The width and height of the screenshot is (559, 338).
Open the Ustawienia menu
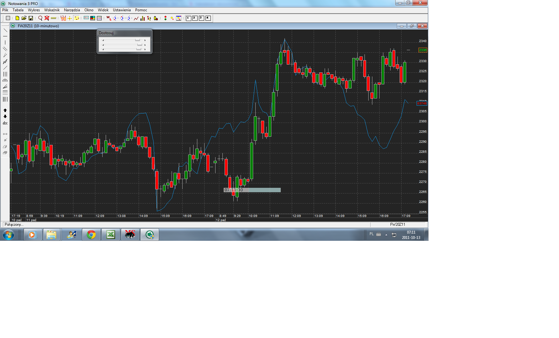pos(122,10)
